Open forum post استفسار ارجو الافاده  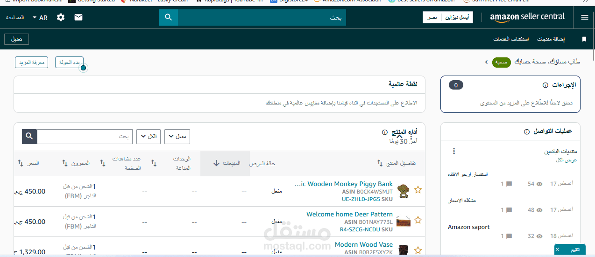[x=467, y=174]
